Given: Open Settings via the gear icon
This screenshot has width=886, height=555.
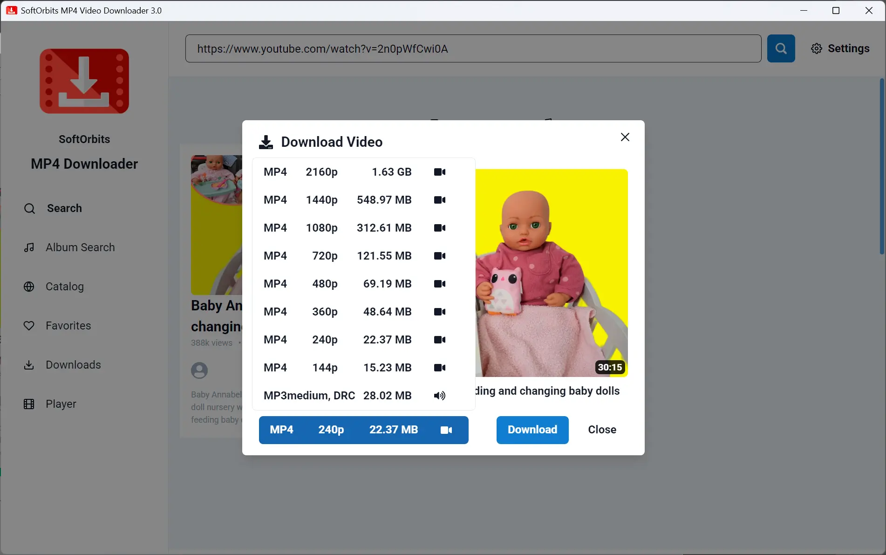Looking at the screenshot, I should point(816,48).
